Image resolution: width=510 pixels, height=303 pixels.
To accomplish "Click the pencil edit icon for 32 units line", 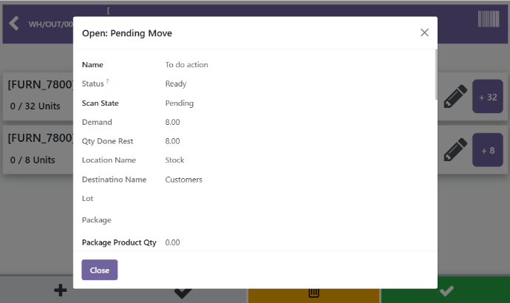I will (x=455, y=97).
